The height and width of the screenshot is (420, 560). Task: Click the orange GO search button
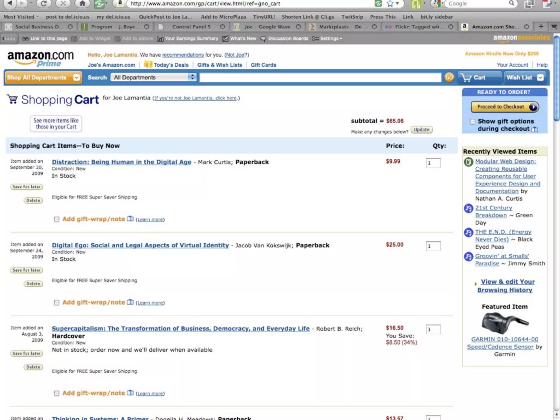(449, 78)
